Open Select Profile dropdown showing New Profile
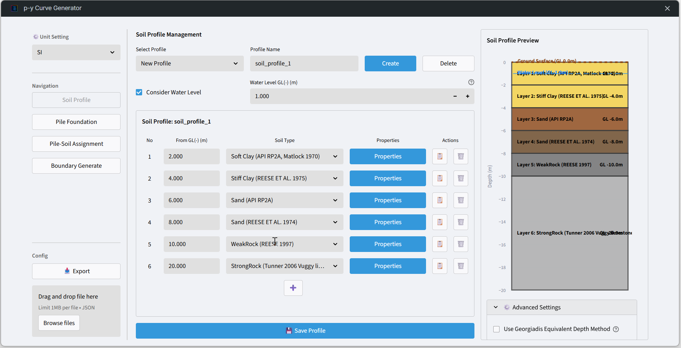Viewport: 681px width, 348px height. [x=189, y=63]
